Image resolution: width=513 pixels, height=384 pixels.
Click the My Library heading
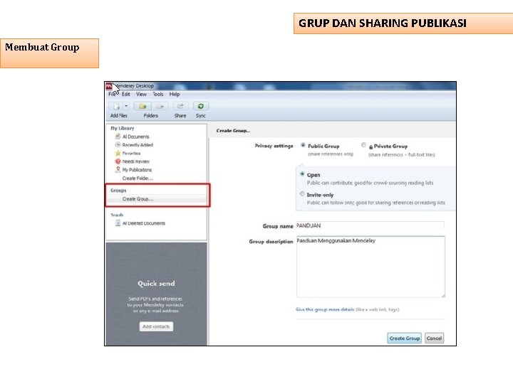(122, 128)
